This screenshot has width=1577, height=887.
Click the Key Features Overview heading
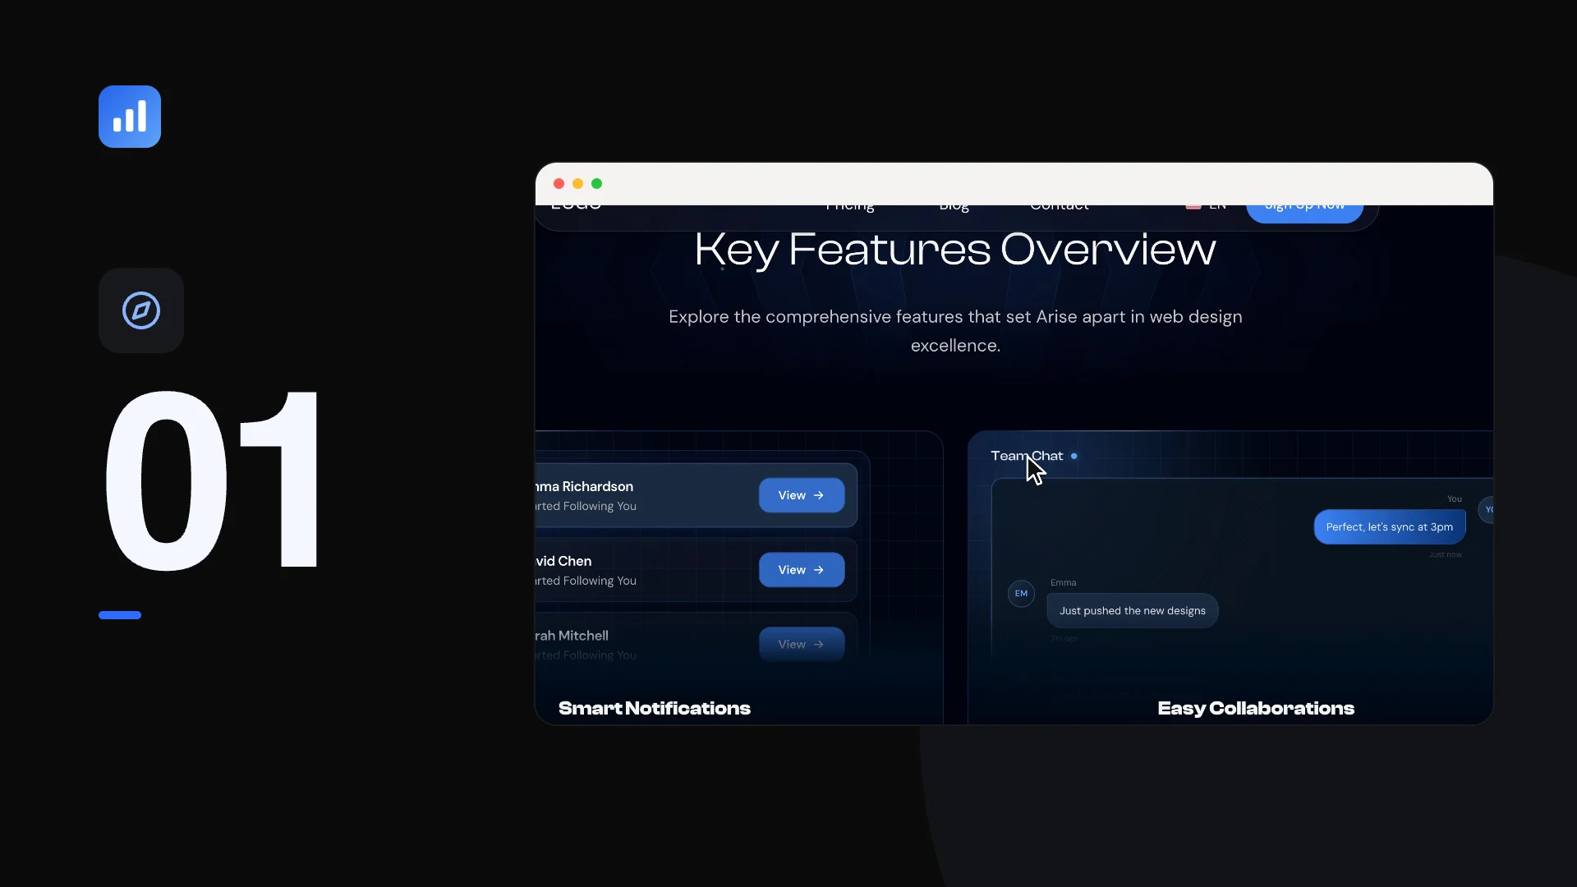(955, 250)
